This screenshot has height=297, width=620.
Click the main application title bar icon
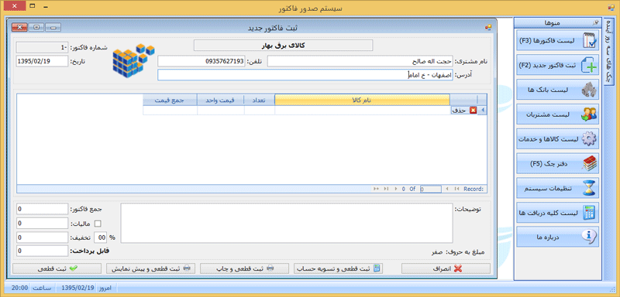tap(611, 8)
